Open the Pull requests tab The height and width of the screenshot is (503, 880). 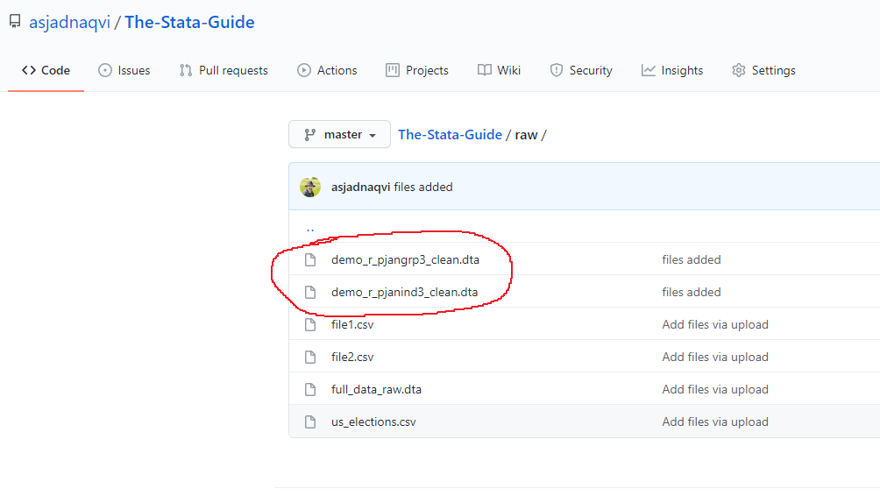tap(224, 70)
